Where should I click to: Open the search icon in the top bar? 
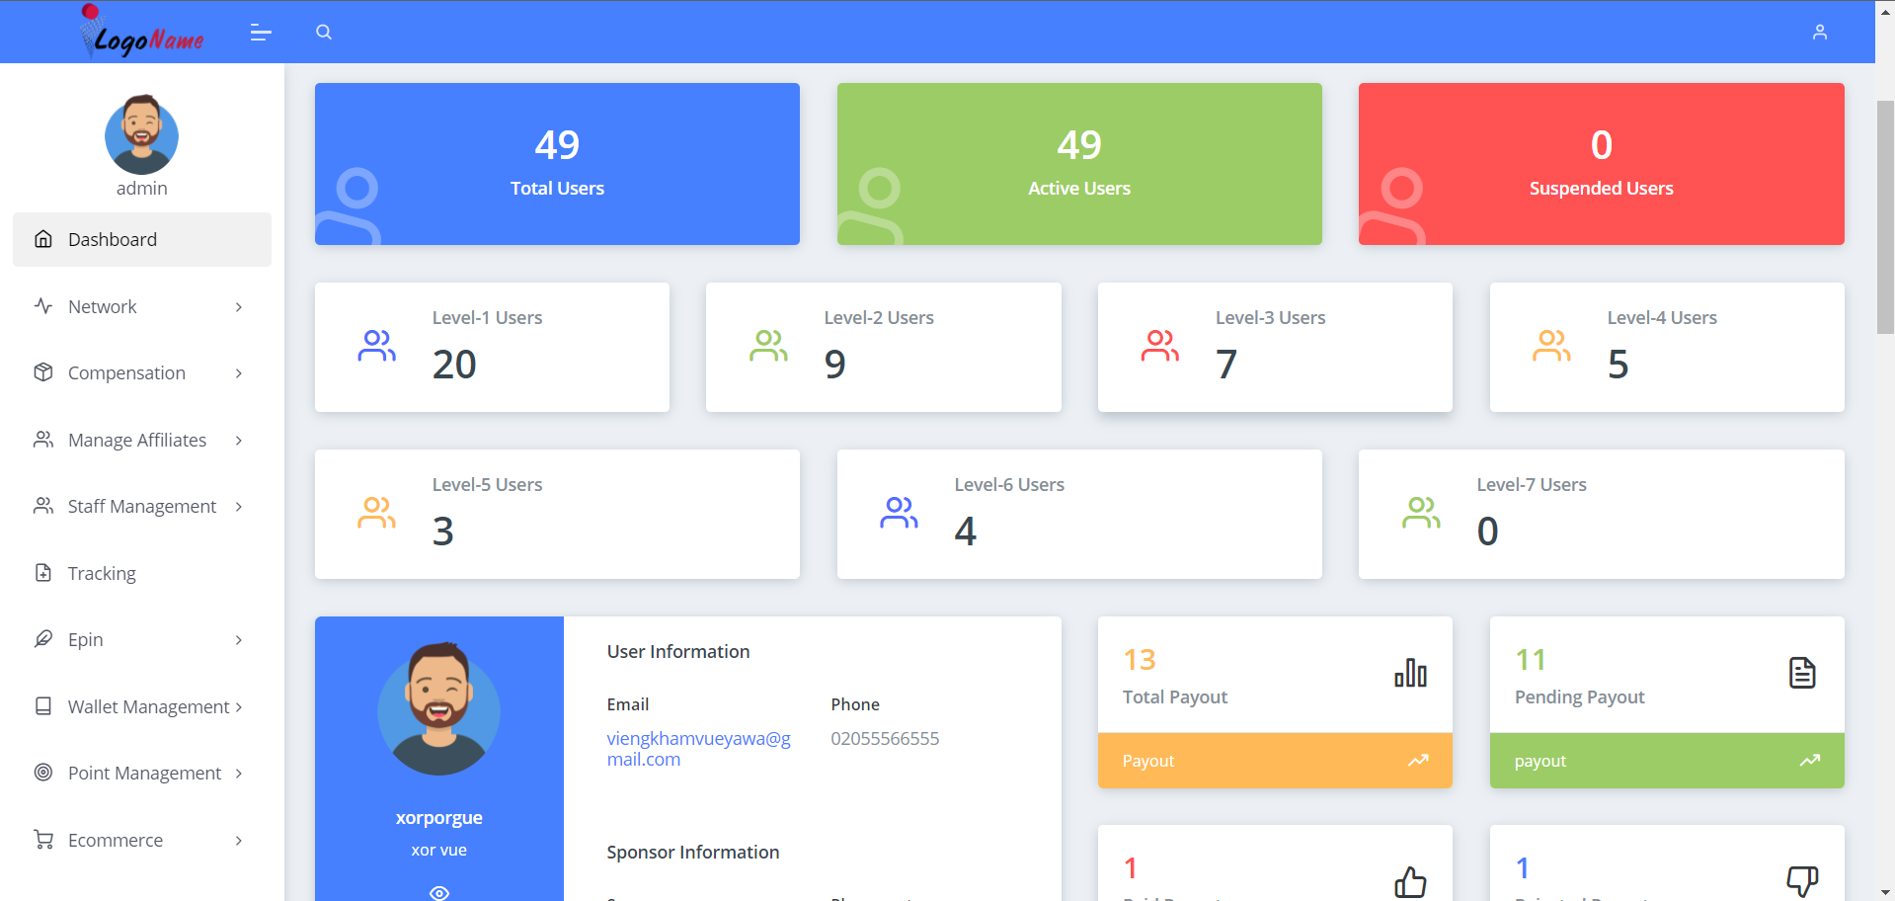click(323, 32)
